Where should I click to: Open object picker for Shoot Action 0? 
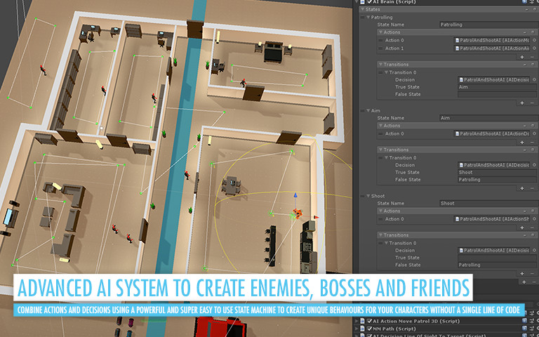(535, 219)
